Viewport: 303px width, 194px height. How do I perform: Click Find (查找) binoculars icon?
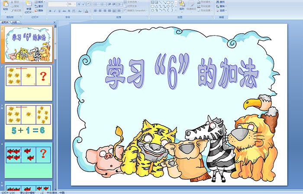[x=218, y=2]
